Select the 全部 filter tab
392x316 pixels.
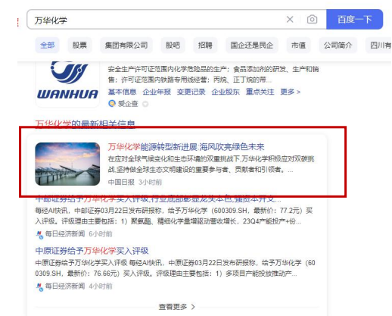coord(48,45)
